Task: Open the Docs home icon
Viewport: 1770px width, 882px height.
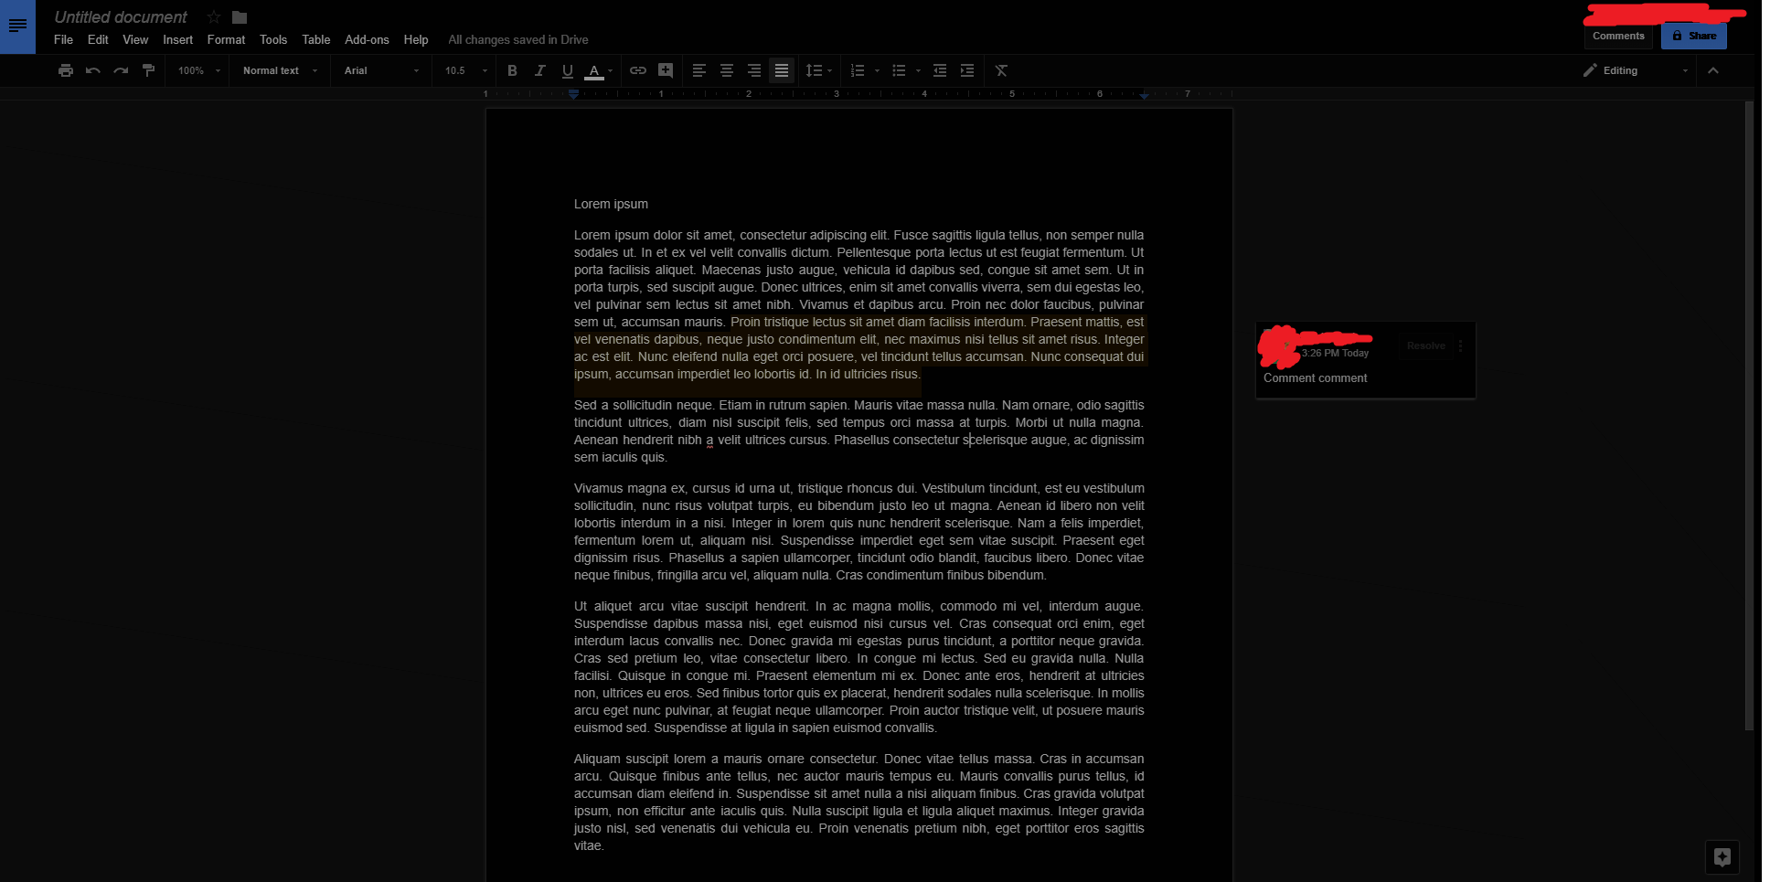Action: 17,27
